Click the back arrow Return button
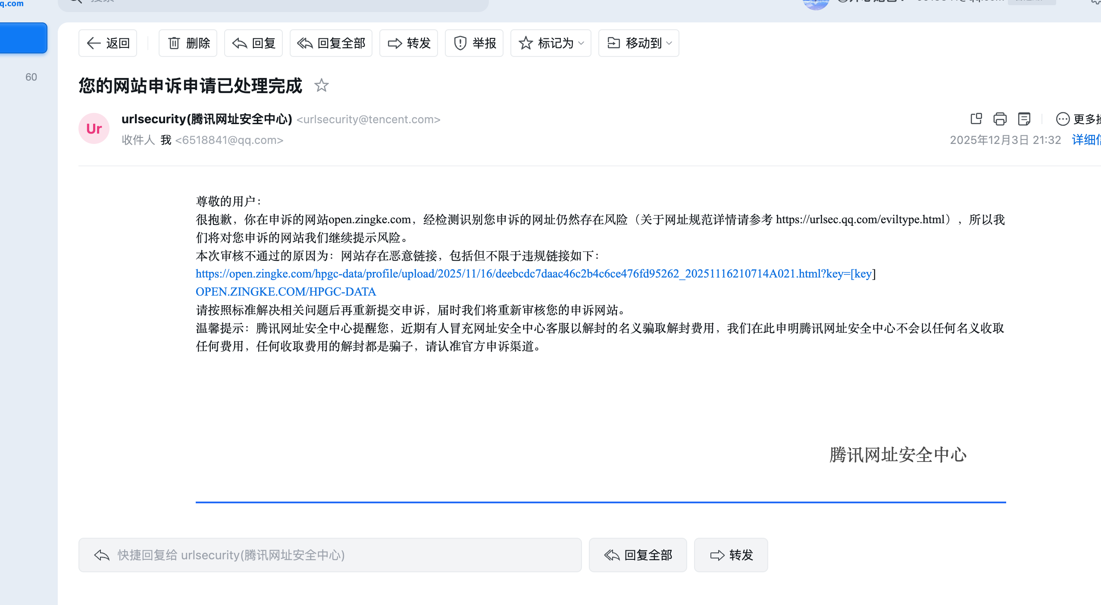The height and width of the screenshot is (605, 1101). click(108, 43)
